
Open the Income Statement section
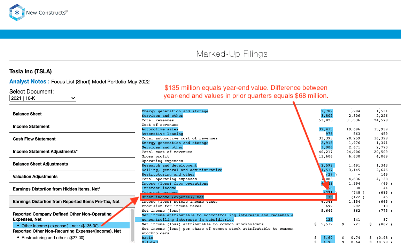coord(31,126)
